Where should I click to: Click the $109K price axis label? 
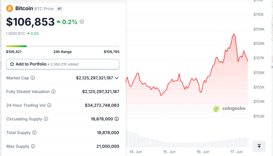pos(259,29)
